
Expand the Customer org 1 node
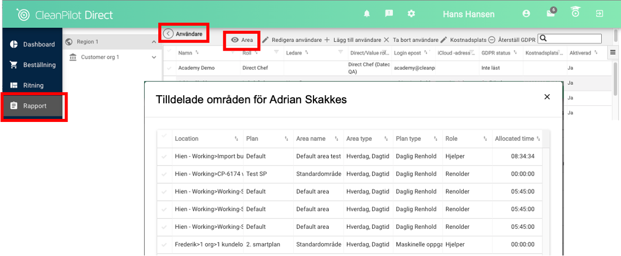[x=154, y=57]
